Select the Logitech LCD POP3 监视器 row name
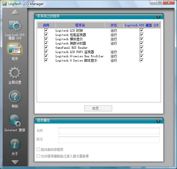This screenshot has width=177, height=169. point(75,52)
